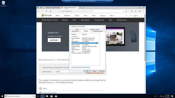Open the shopping cart icon
Image resolution: width=175 pixels, height=98 pixels.
point(131,16)
